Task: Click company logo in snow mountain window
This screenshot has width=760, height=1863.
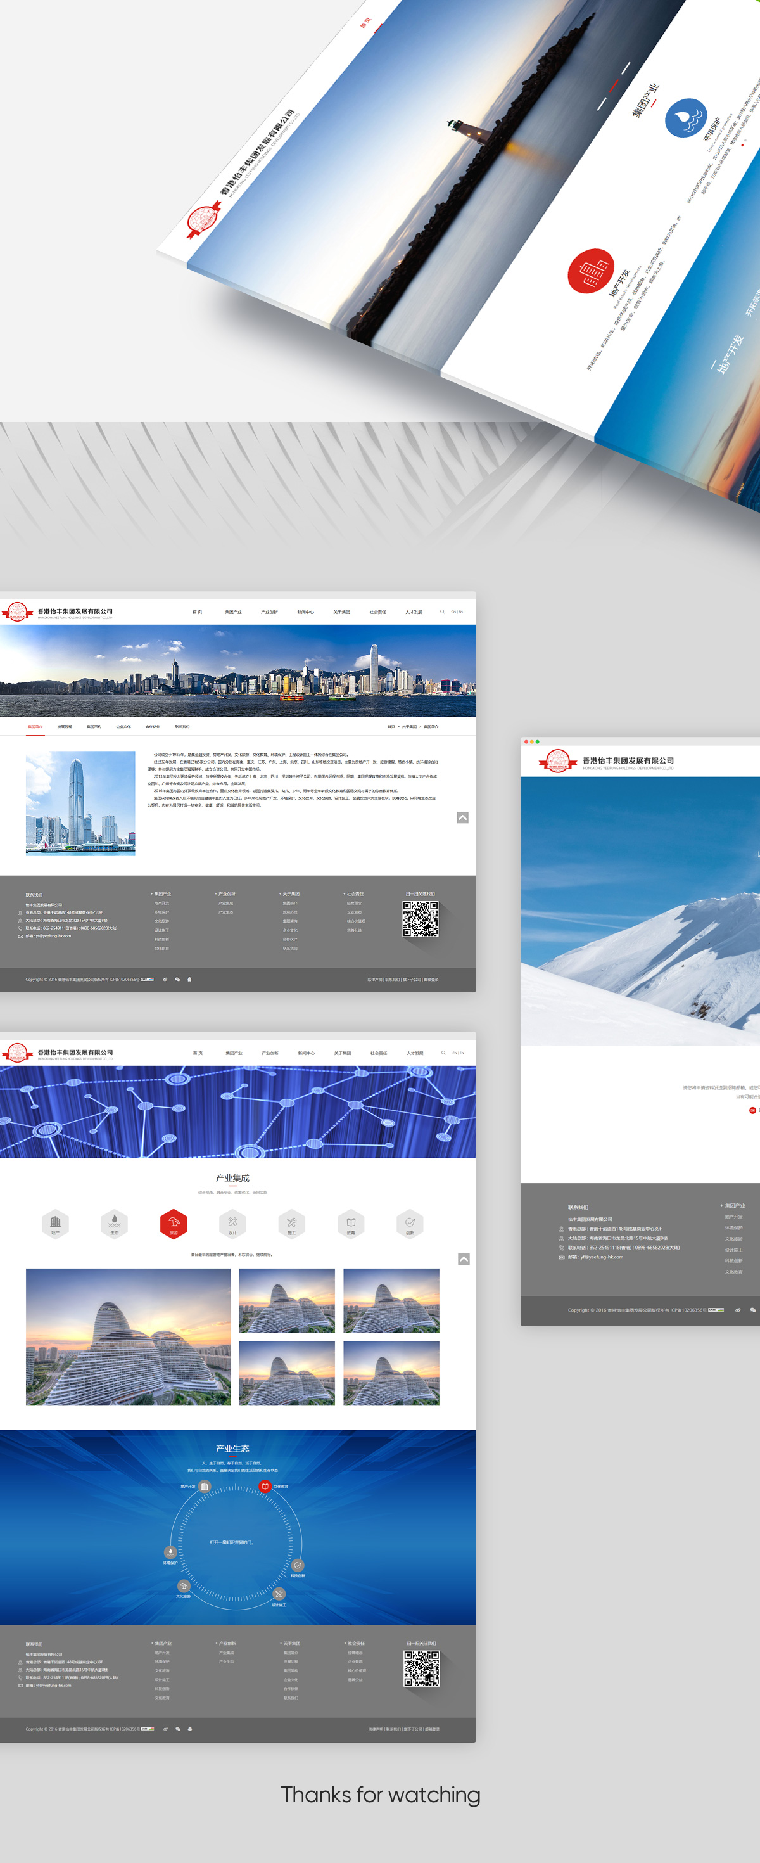Action: click(x=606, y=762)
